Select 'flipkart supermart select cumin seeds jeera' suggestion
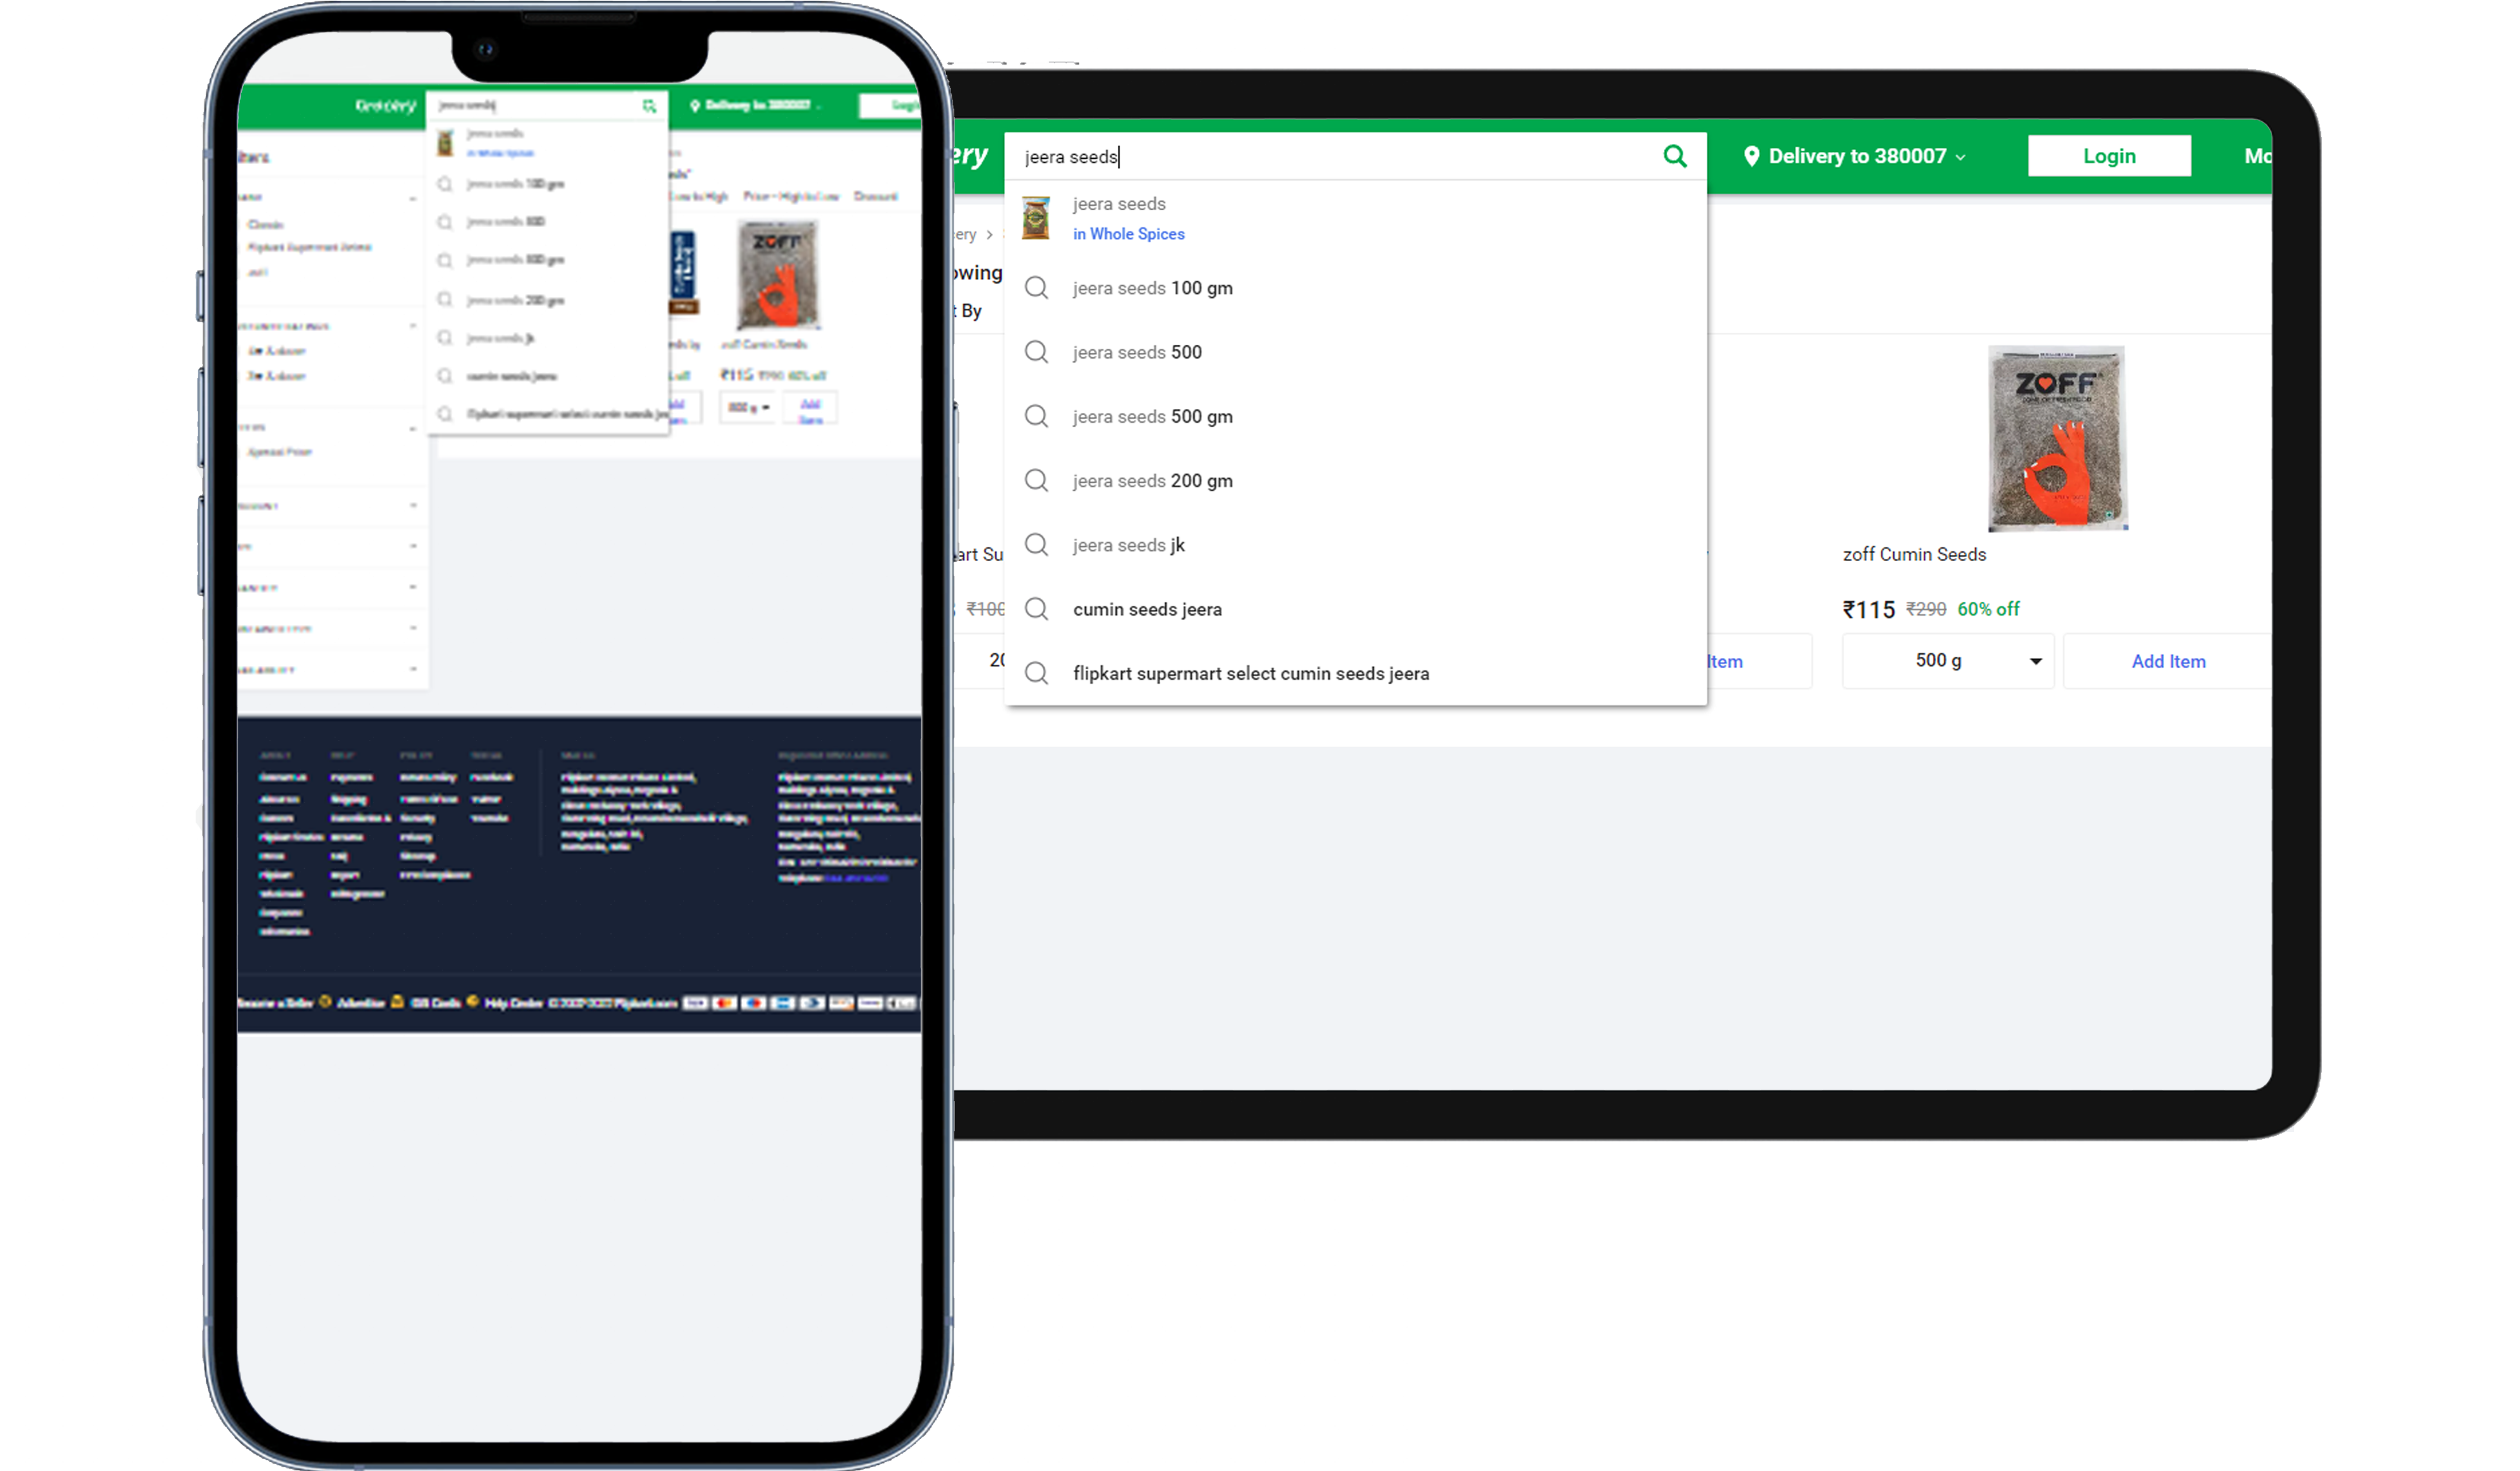Screen dimensions: 2520x1471 coord(1250,673)
